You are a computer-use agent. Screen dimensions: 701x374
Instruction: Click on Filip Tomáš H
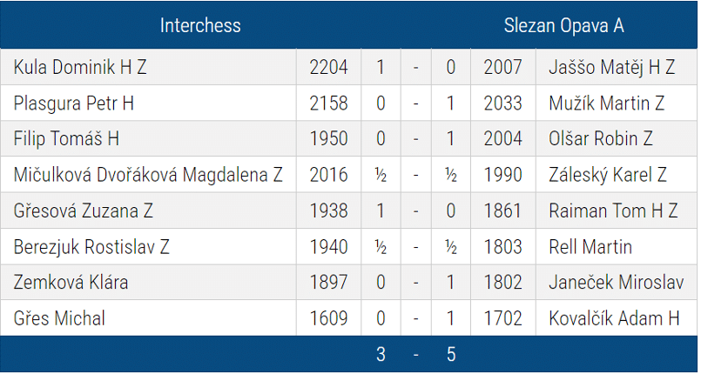pyautogui.click(x=66, y=138)
